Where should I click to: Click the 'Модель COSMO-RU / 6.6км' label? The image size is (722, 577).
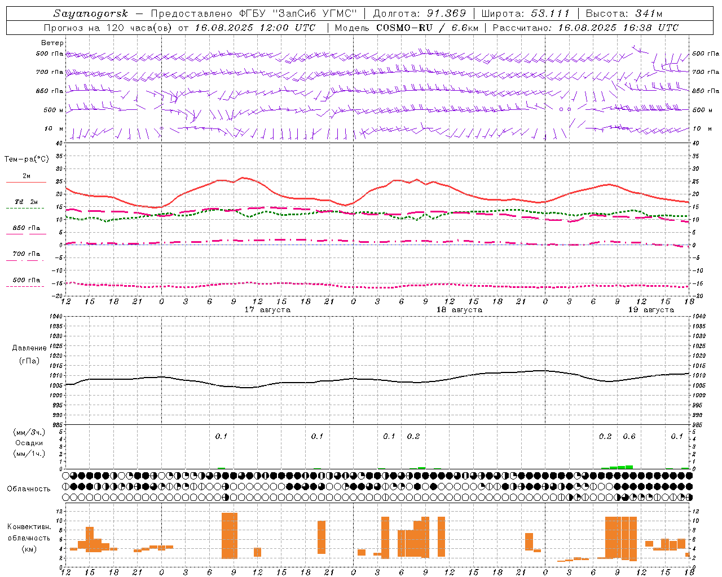click(407, 28)
